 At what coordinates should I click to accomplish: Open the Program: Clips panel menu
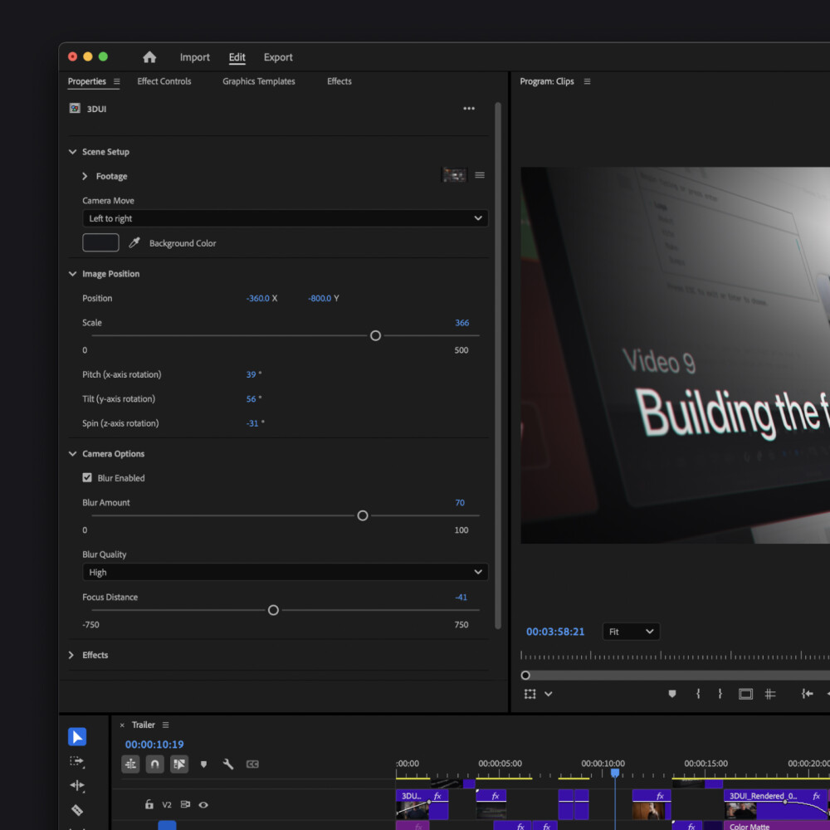click(x=587, y=81)
